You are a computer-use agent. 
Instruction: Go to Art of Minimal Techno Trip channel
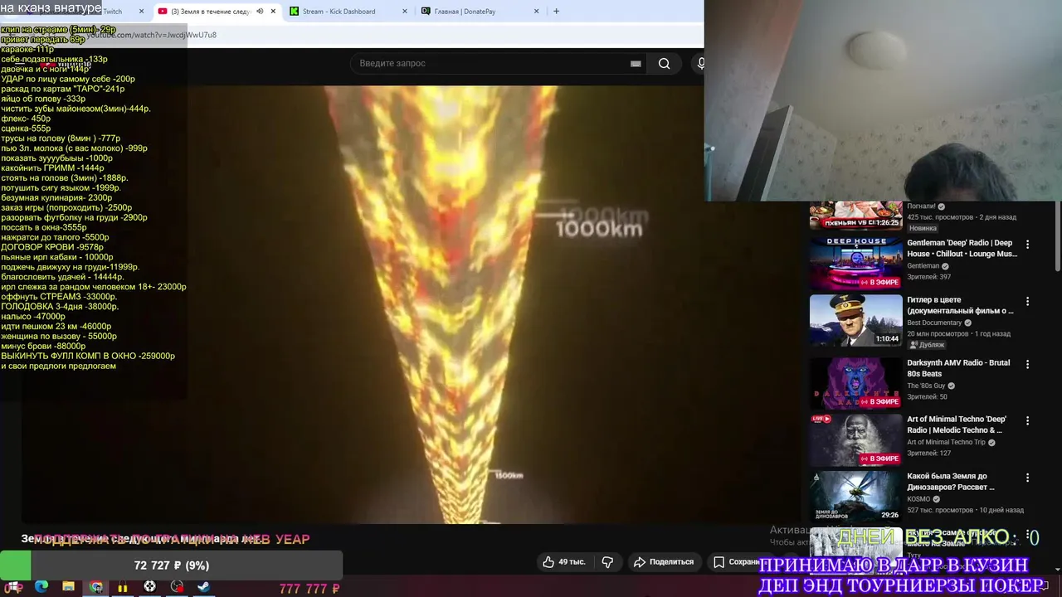coord(946,442)
